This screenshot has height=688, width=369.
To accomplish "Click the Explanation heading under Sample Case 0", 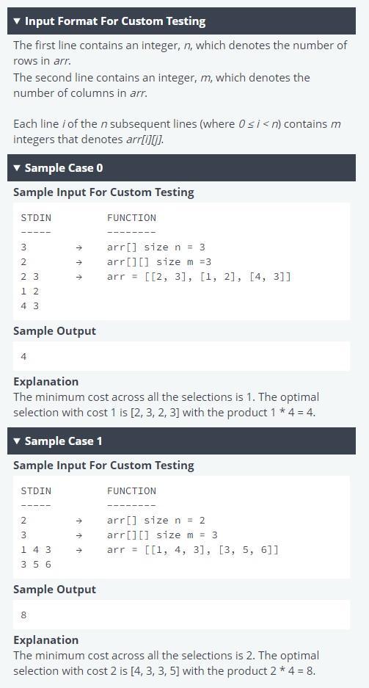I will 46,382.
